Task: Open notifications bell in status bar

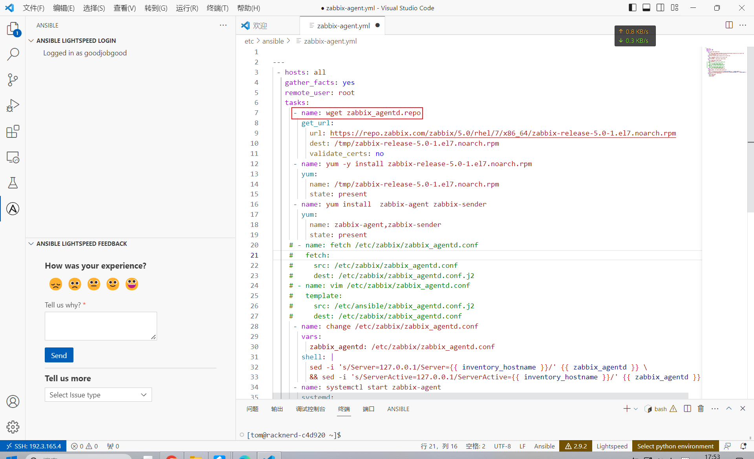Action: (743, 446)
